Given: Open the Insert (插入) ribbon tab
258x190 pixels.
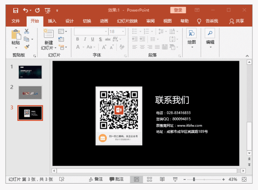Looking at the screenshot, I should tap(52, 21).
